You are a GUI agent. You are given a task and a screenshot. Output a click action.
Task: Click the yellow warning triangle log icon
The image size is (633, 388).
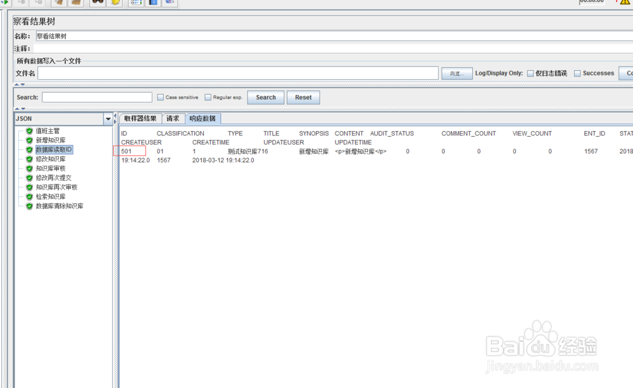click(x=625, y=2)
